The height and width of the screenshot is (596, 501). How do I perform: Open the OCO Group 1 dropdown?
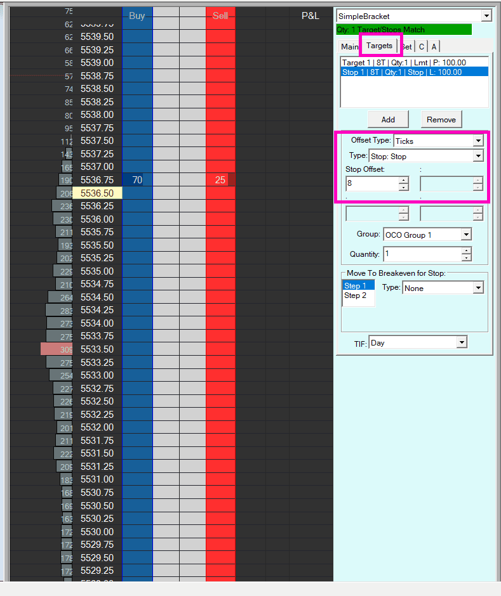click(466, 235)
